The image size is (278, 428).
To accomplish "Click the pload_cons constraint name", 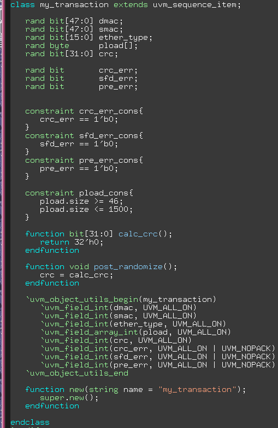I will [x=104, y=193].
